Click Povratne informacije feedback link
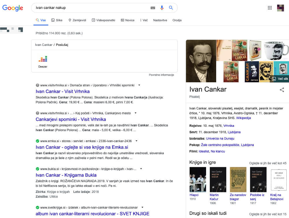289x218 pixels. tap(161, 75)
